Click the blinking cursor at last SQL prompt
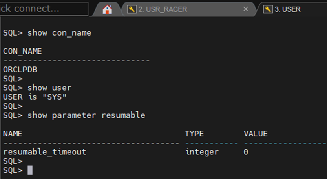 [x=30, y=170]
